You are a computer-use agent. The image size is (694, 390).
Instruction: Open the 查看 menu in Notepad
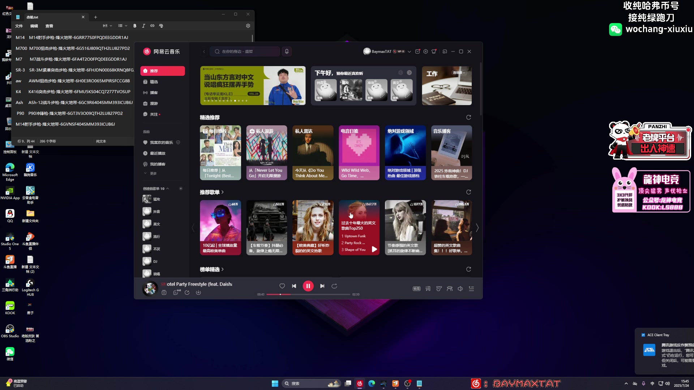pyautogui.click(x=49, y=26)
